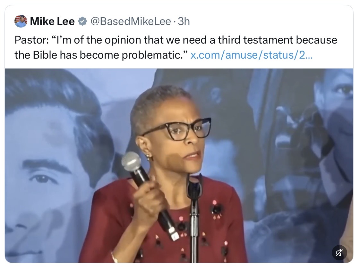This screenshot has height=270, width=360.
Task: Unmute the video with the speaker icon
Action: [339, 253]
